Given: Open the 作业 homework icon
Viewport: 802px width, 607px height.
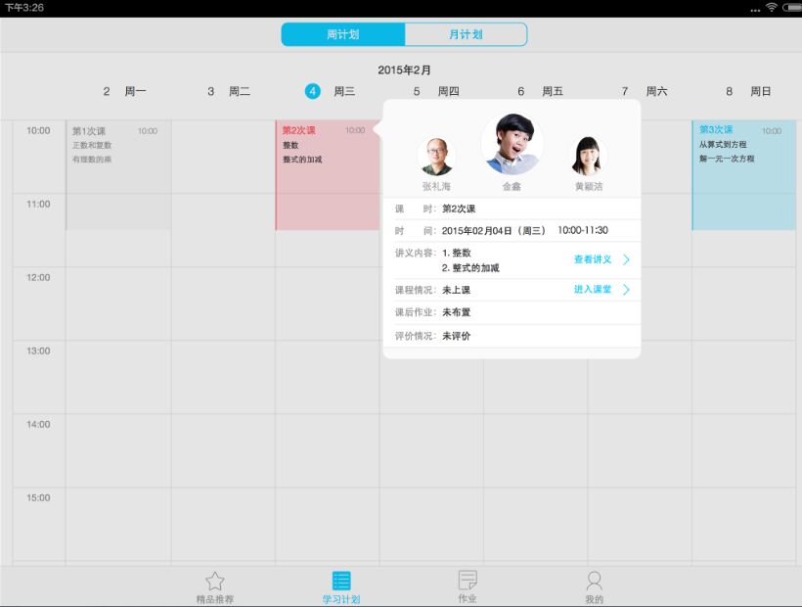Looking at the screenshot, I should click(468, 581).
